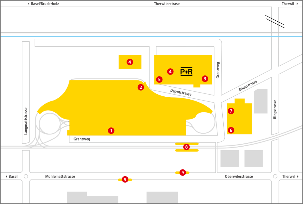Select red marker 5 in P+R building
303x204 pixels.
pyautogui.click(x=159, y=79)
